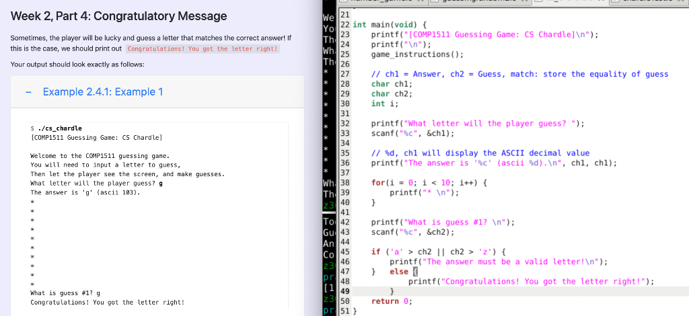
Task: Click 'What is guess #1? g' in example output
Action: click(65, 293)
